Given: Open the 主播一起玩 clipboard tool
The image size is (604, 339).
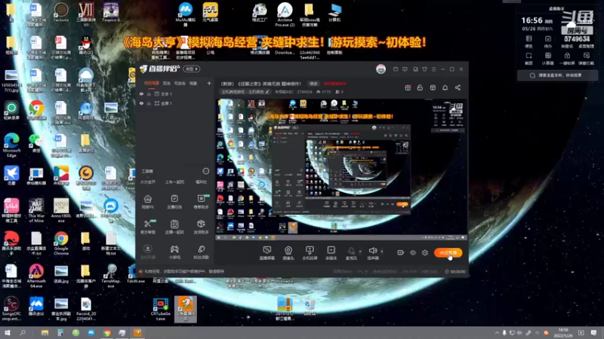Looking at the screenshot, I should (174, 227).
